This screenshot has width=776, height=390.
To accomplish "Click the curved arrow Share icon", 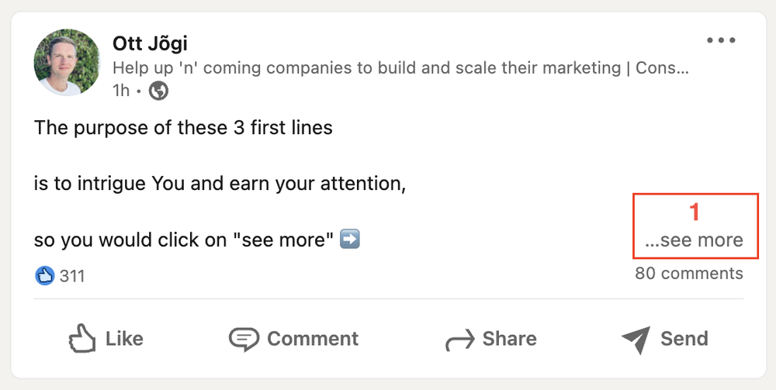I will coord(459,340).
